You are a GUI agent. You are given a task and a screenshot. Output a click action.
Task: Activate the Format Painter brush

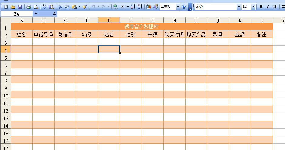coord(85,7)
